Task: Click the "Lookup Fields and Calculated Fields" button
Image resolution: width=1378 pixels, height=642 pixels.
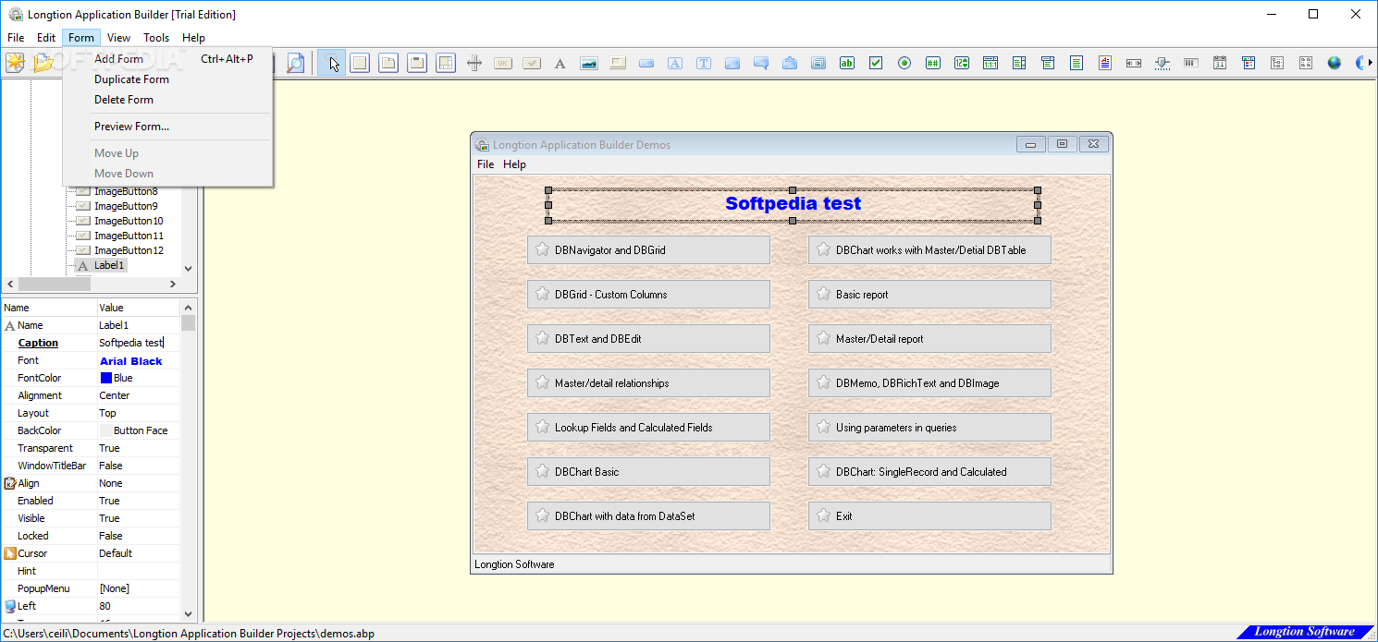Action: pos(648,427)
